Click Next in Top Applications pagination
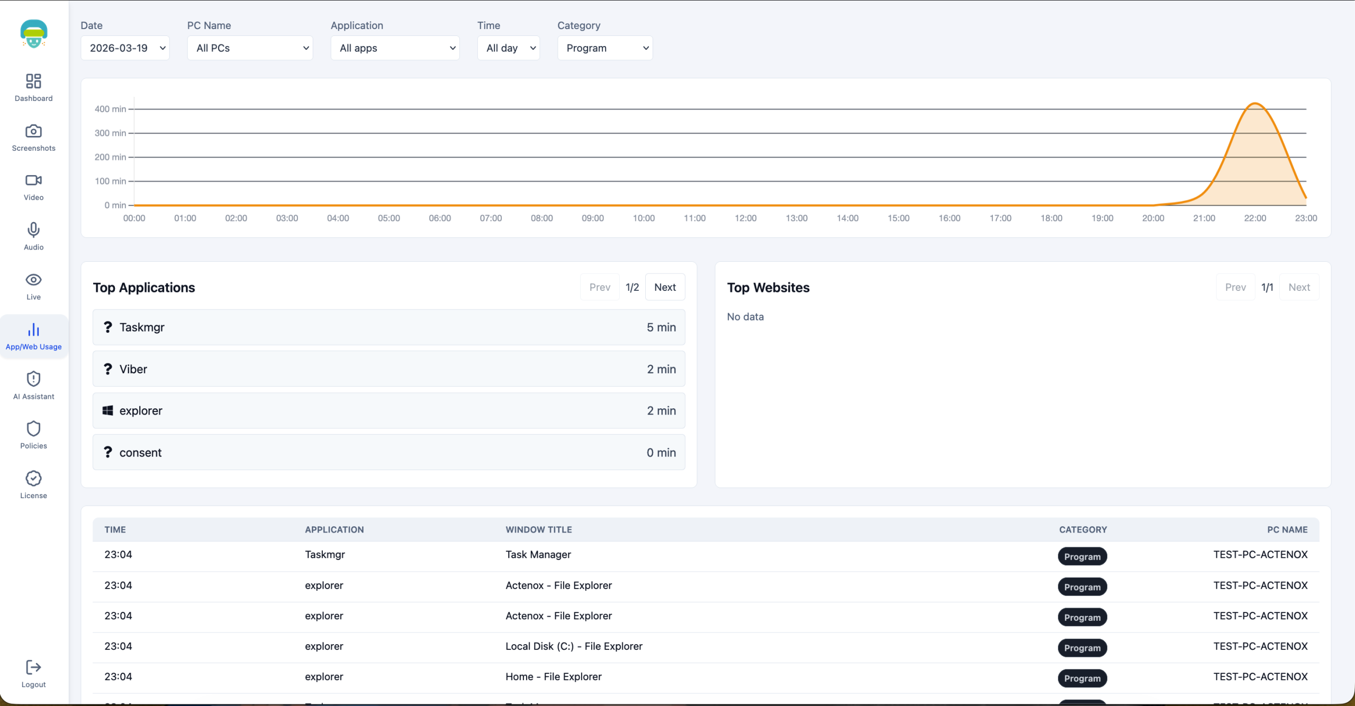Image resolution: width=1355 pixels, height=706 pixels. click(665, 287)
